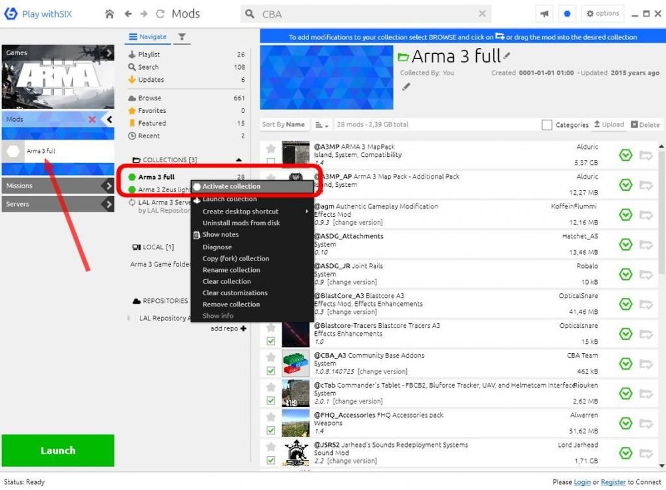This screenshot has height=490, width=666.
Task: Click Upload collection button
Action: (x=609, y=124)
